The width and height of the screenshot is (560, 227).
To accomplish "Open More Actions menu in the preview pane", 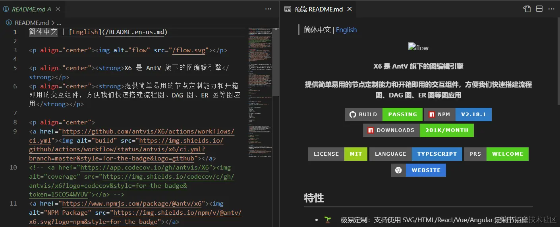I will pos(551,9).
